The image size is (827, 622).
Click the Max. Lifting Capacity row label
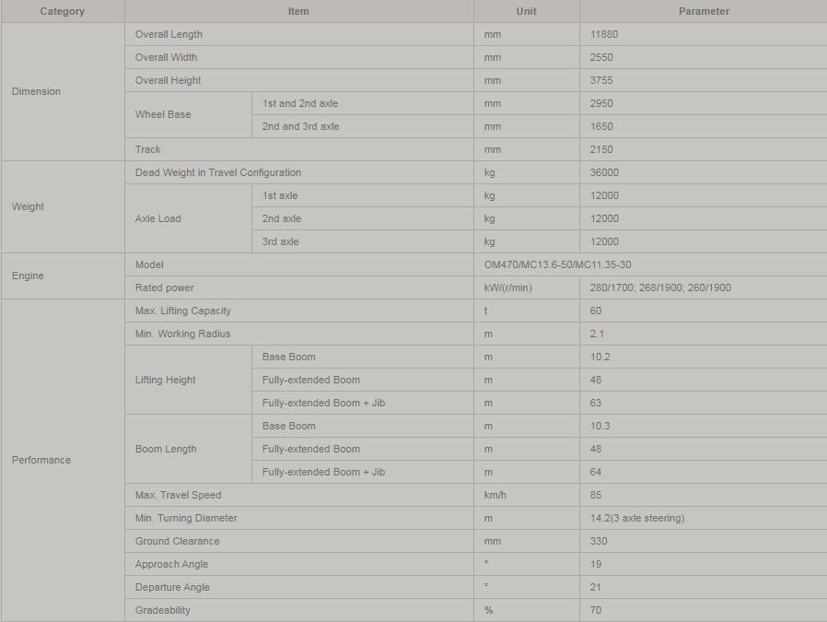click(x=183, y=311)
